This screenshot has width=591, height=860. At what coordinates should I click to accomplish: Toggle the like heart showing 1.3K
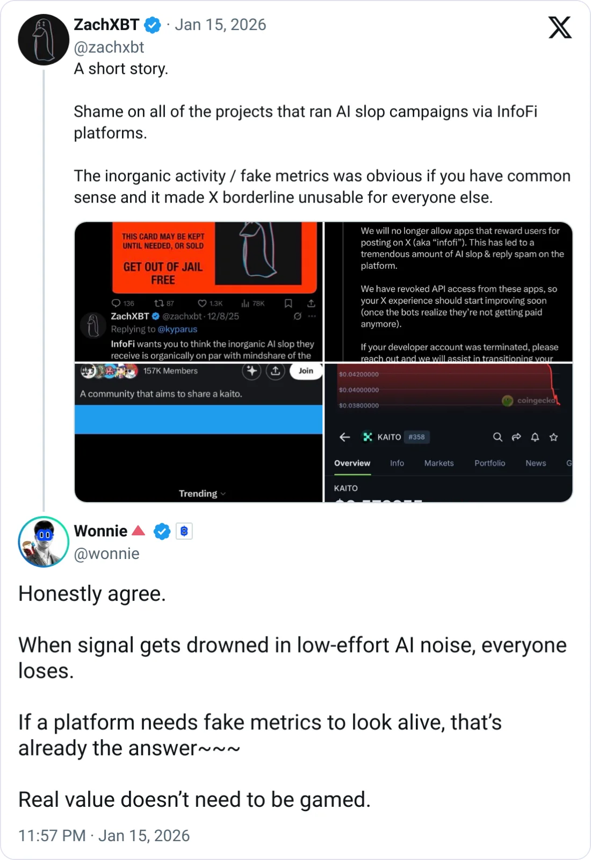pyautogui.click(x=203, y=303)
